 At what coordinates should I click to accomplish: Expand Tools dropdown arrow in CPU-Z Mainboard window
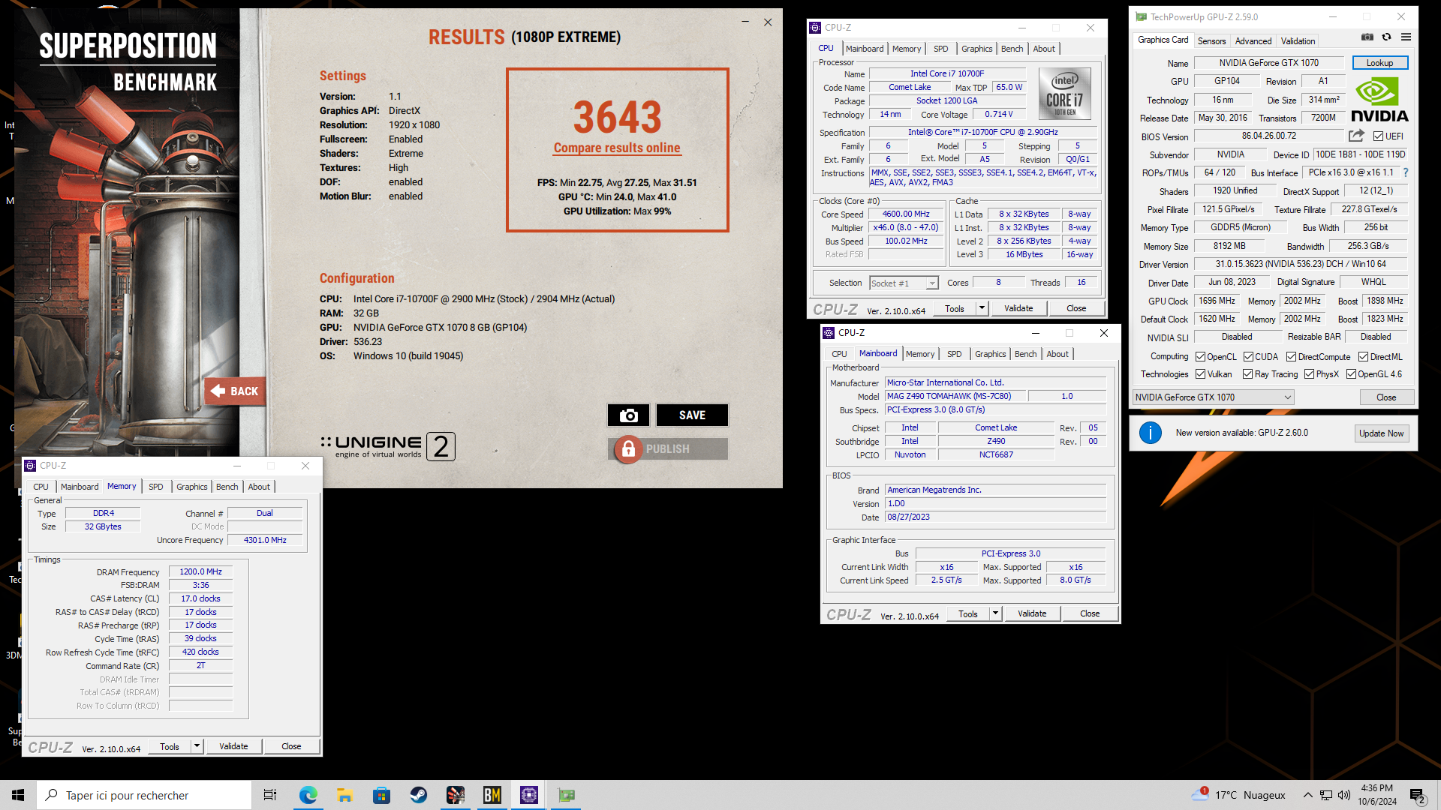[x=995, y=613]
